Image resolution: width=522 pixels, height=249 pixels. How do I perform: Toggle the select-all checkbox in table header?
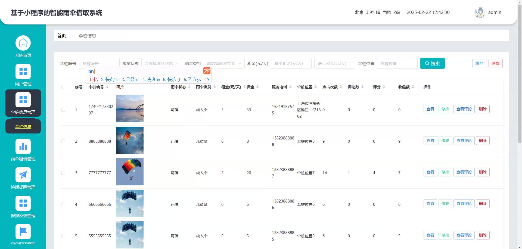pos(63,87)
